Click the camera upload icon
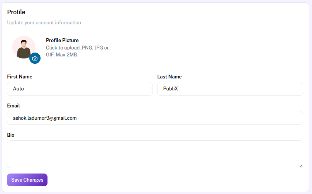Screen dimensions: 312x194 pyautogui.click(x=35, y=58)
